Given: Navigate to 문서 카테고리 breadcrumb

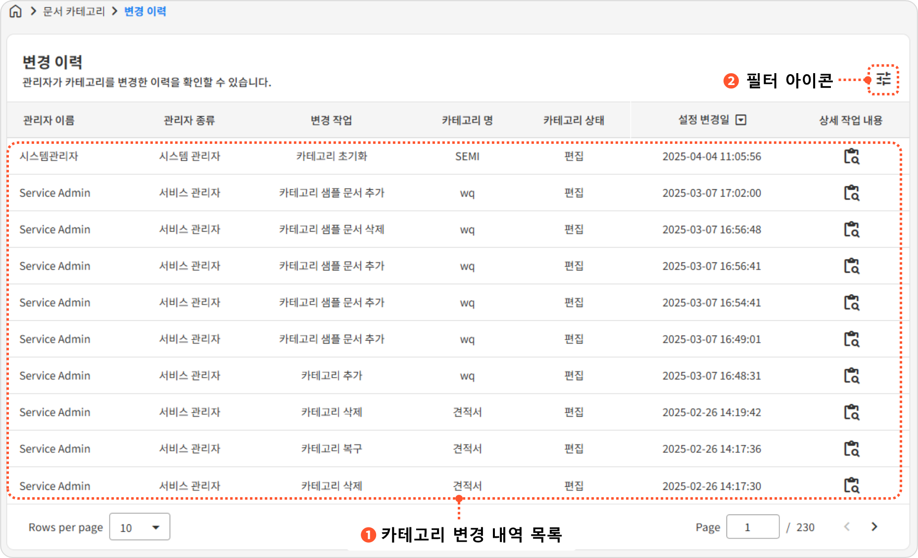Looking at the screenshot, I should (x=74, y=11).
